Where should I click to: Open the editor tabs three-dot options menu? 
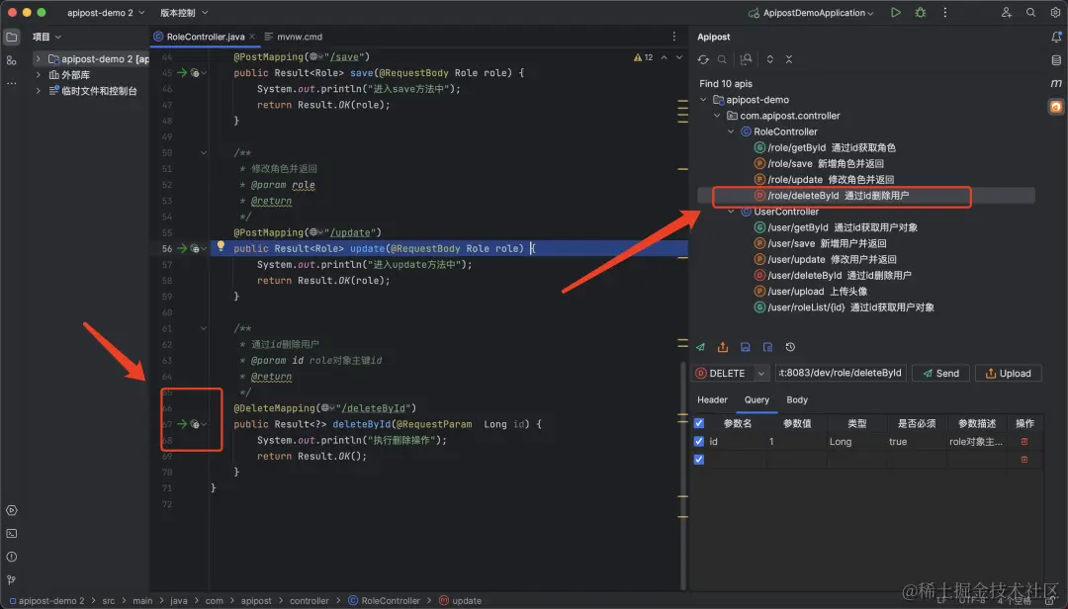coord(674,37)
